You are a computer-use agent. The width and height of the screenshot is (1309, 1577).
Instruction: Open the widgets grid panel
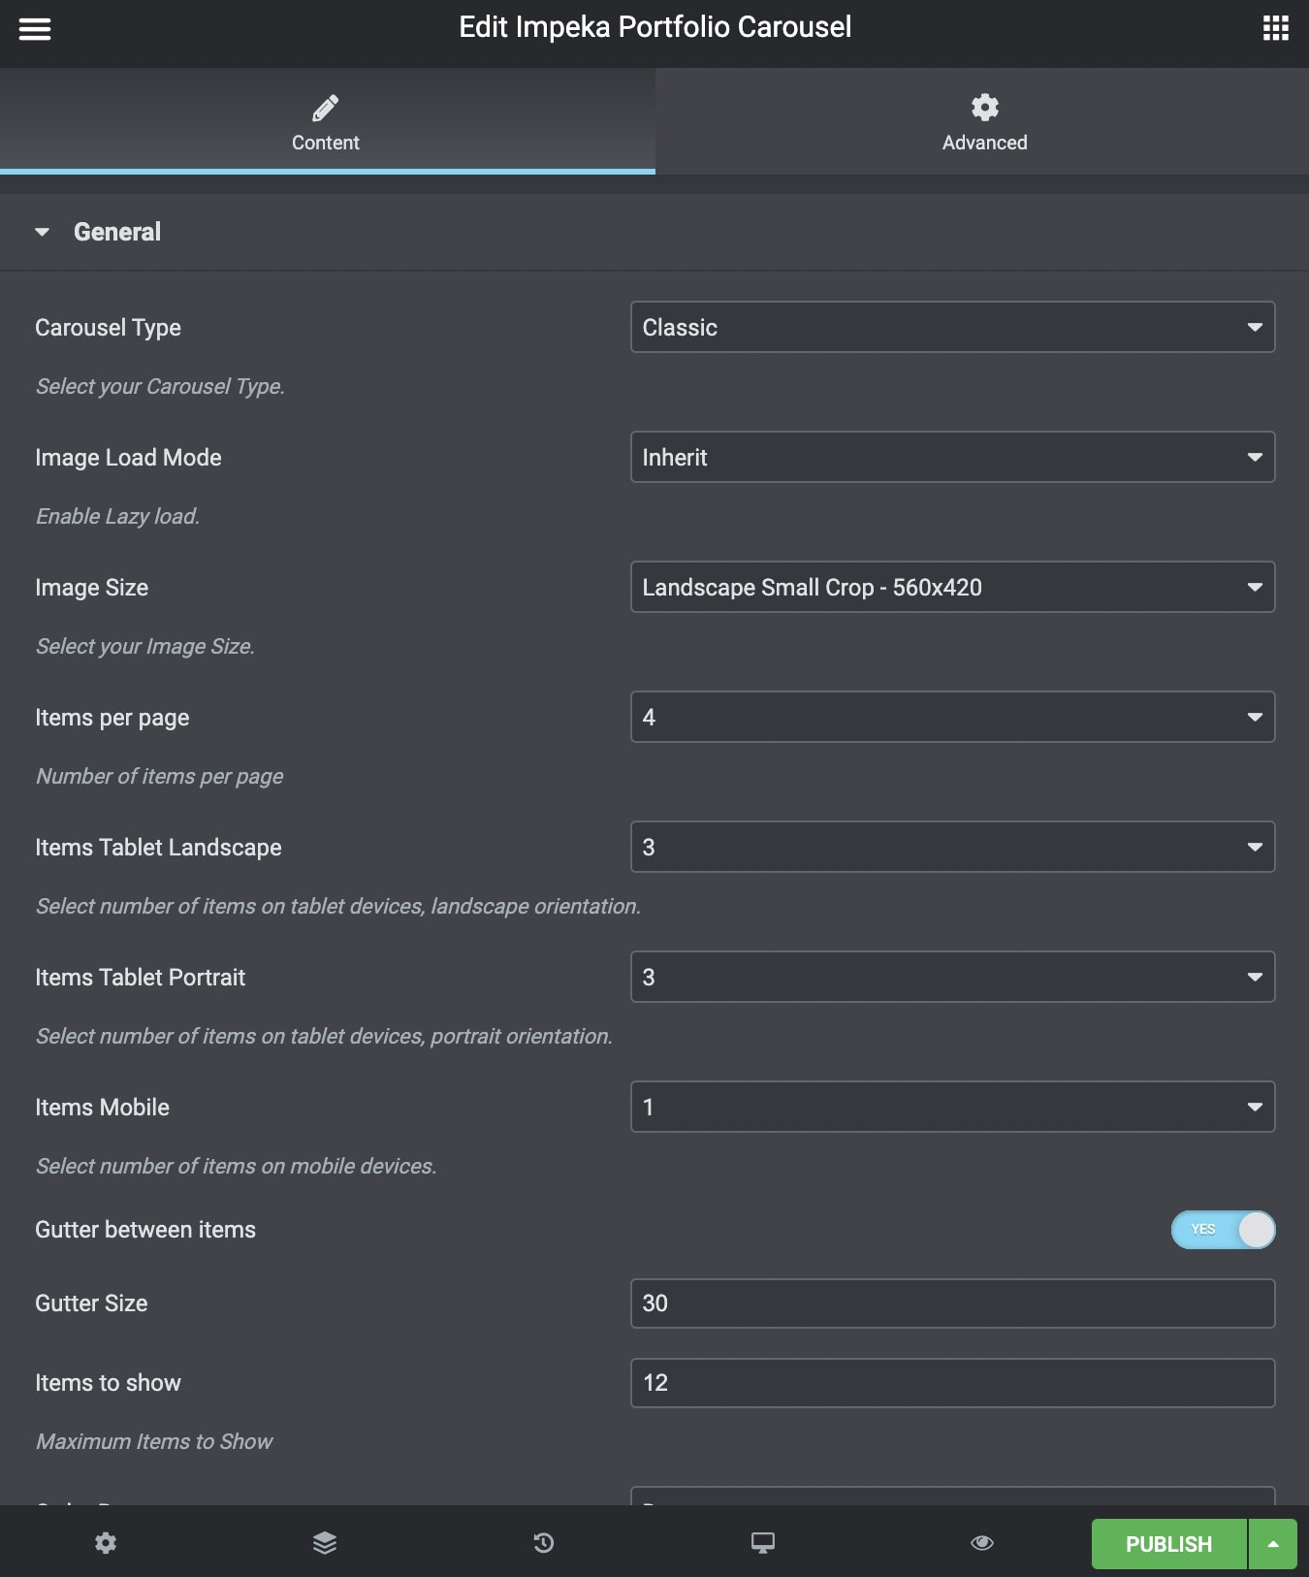(1275, 28)
